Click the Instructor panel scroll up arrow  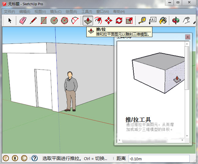click(x=187, y=44)
